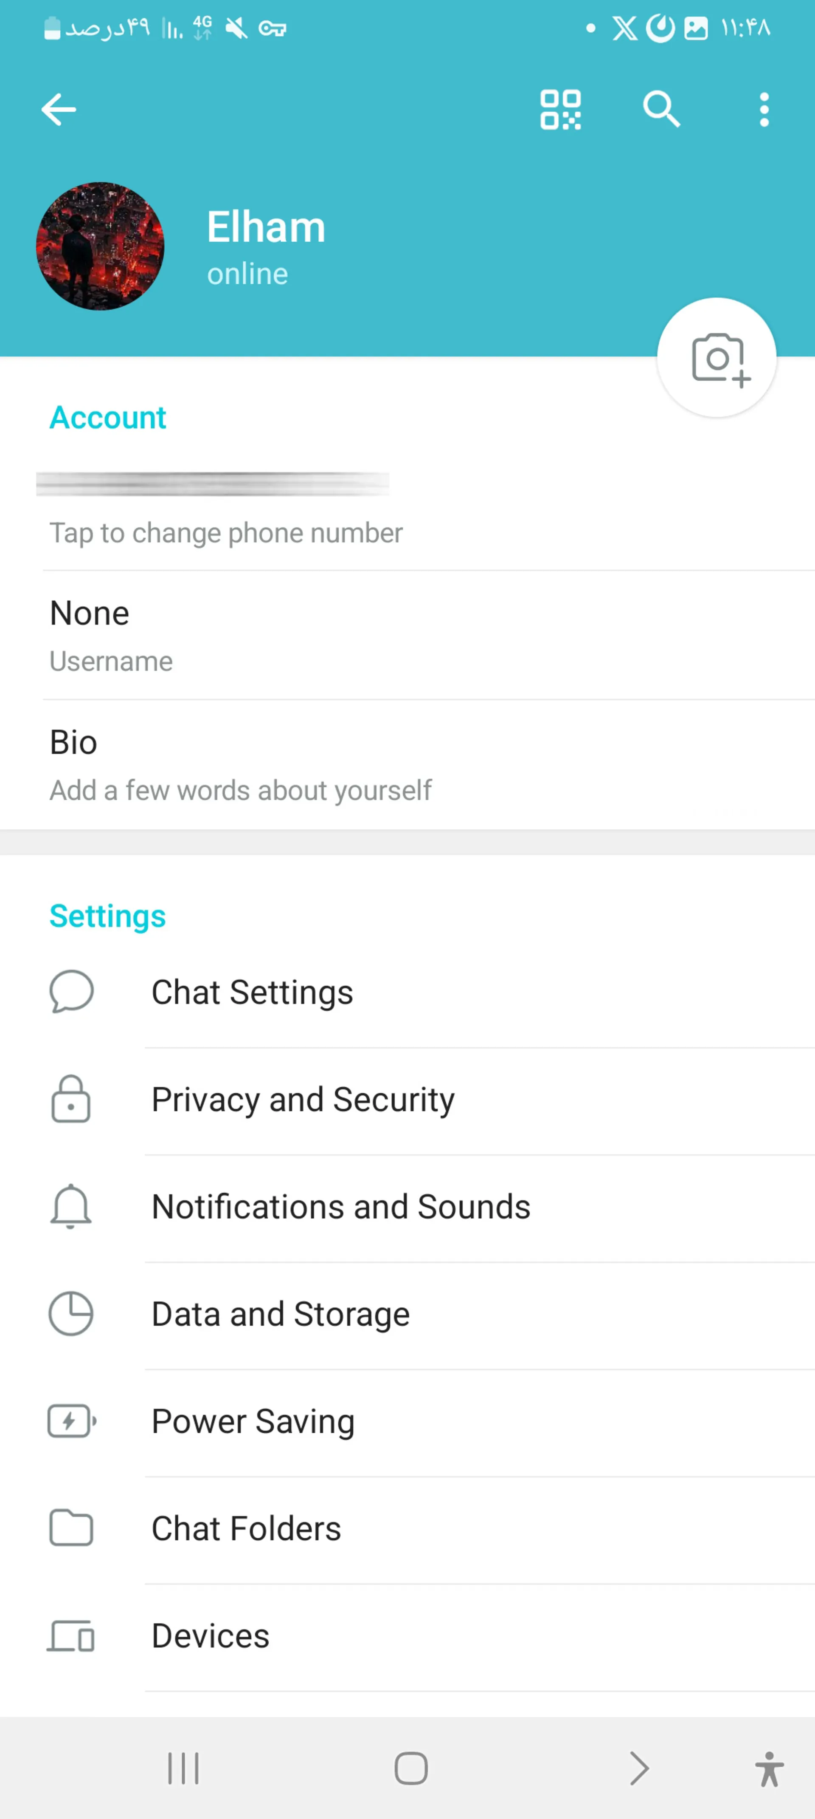This screenshot has height=1819, width=815.
Task: Tap Power Saving battery icon
Action: tap(72, 1420)
